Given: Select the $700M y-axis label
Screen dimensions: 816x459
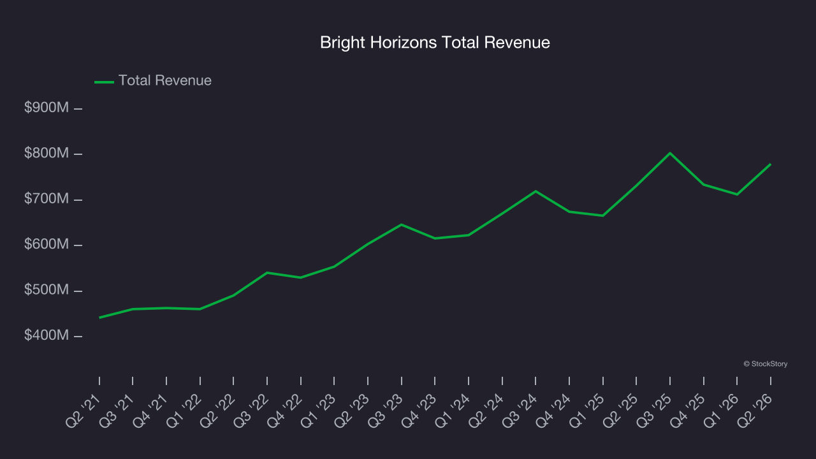Looking at the screenshot, I should pos(47,200).
